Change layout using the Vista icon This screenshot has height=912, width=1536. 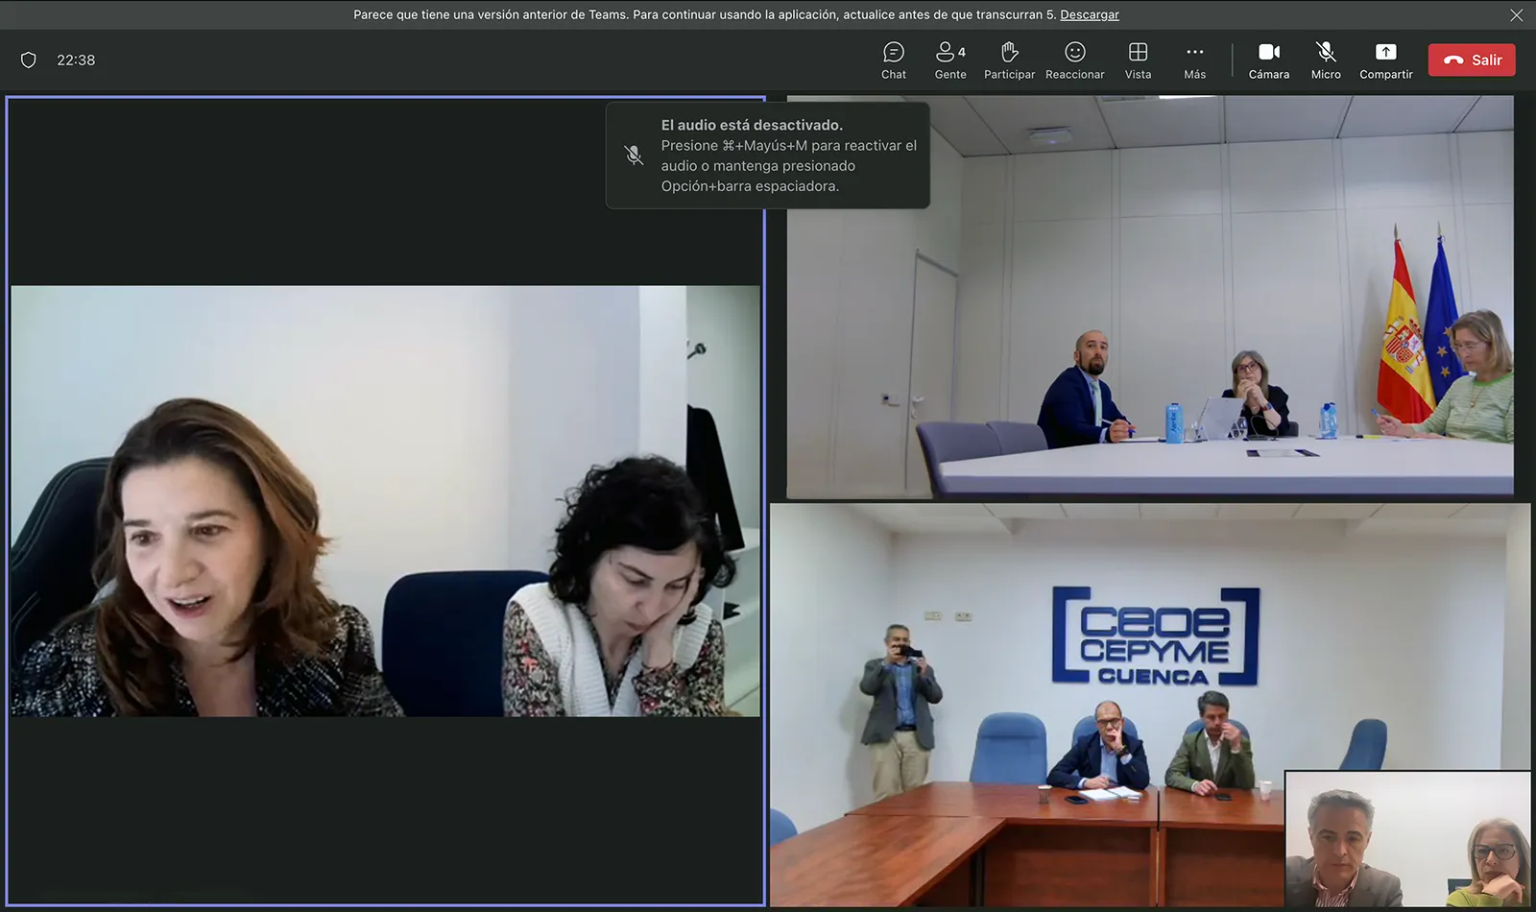point(1138,60)
